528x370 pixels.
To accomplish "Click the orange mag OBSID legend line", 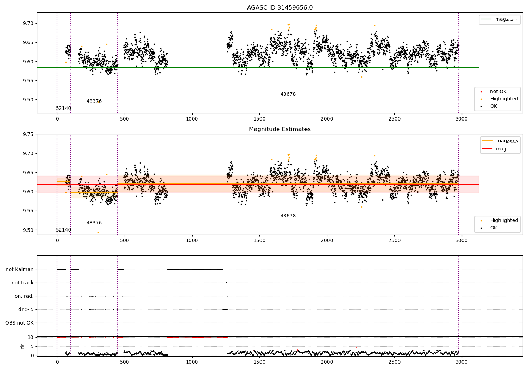I will [488, 141].
